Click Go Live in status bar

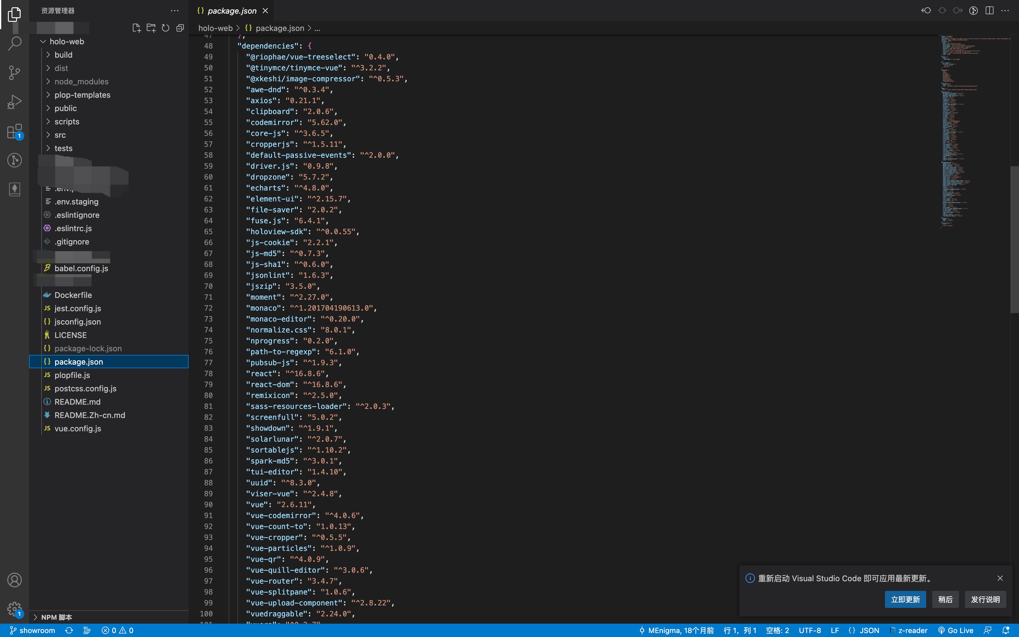point(955,630)
